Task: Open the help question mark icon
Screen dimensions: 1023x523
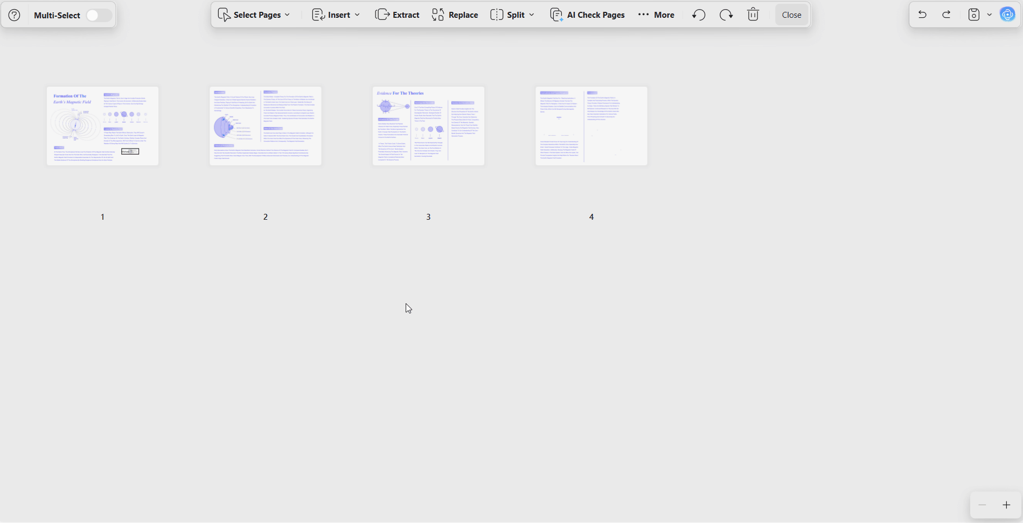Action: pyautogui.click(x=15, y=15)
